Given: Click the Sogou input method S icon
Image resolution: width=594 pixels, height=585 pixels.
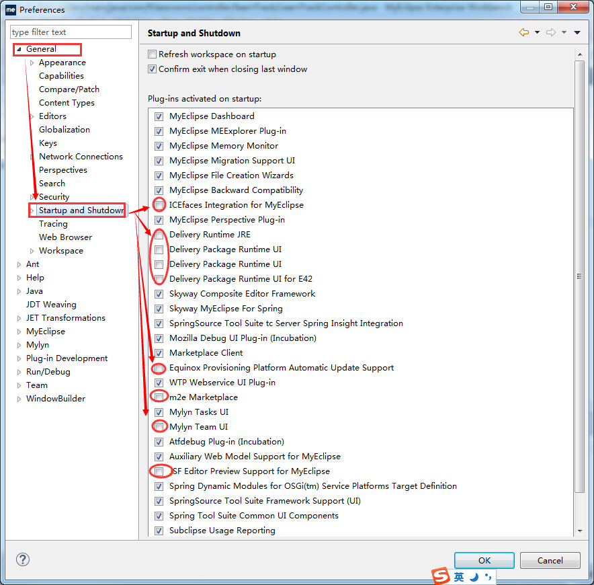Looking at the screenshot, I should tap(441, 576).
